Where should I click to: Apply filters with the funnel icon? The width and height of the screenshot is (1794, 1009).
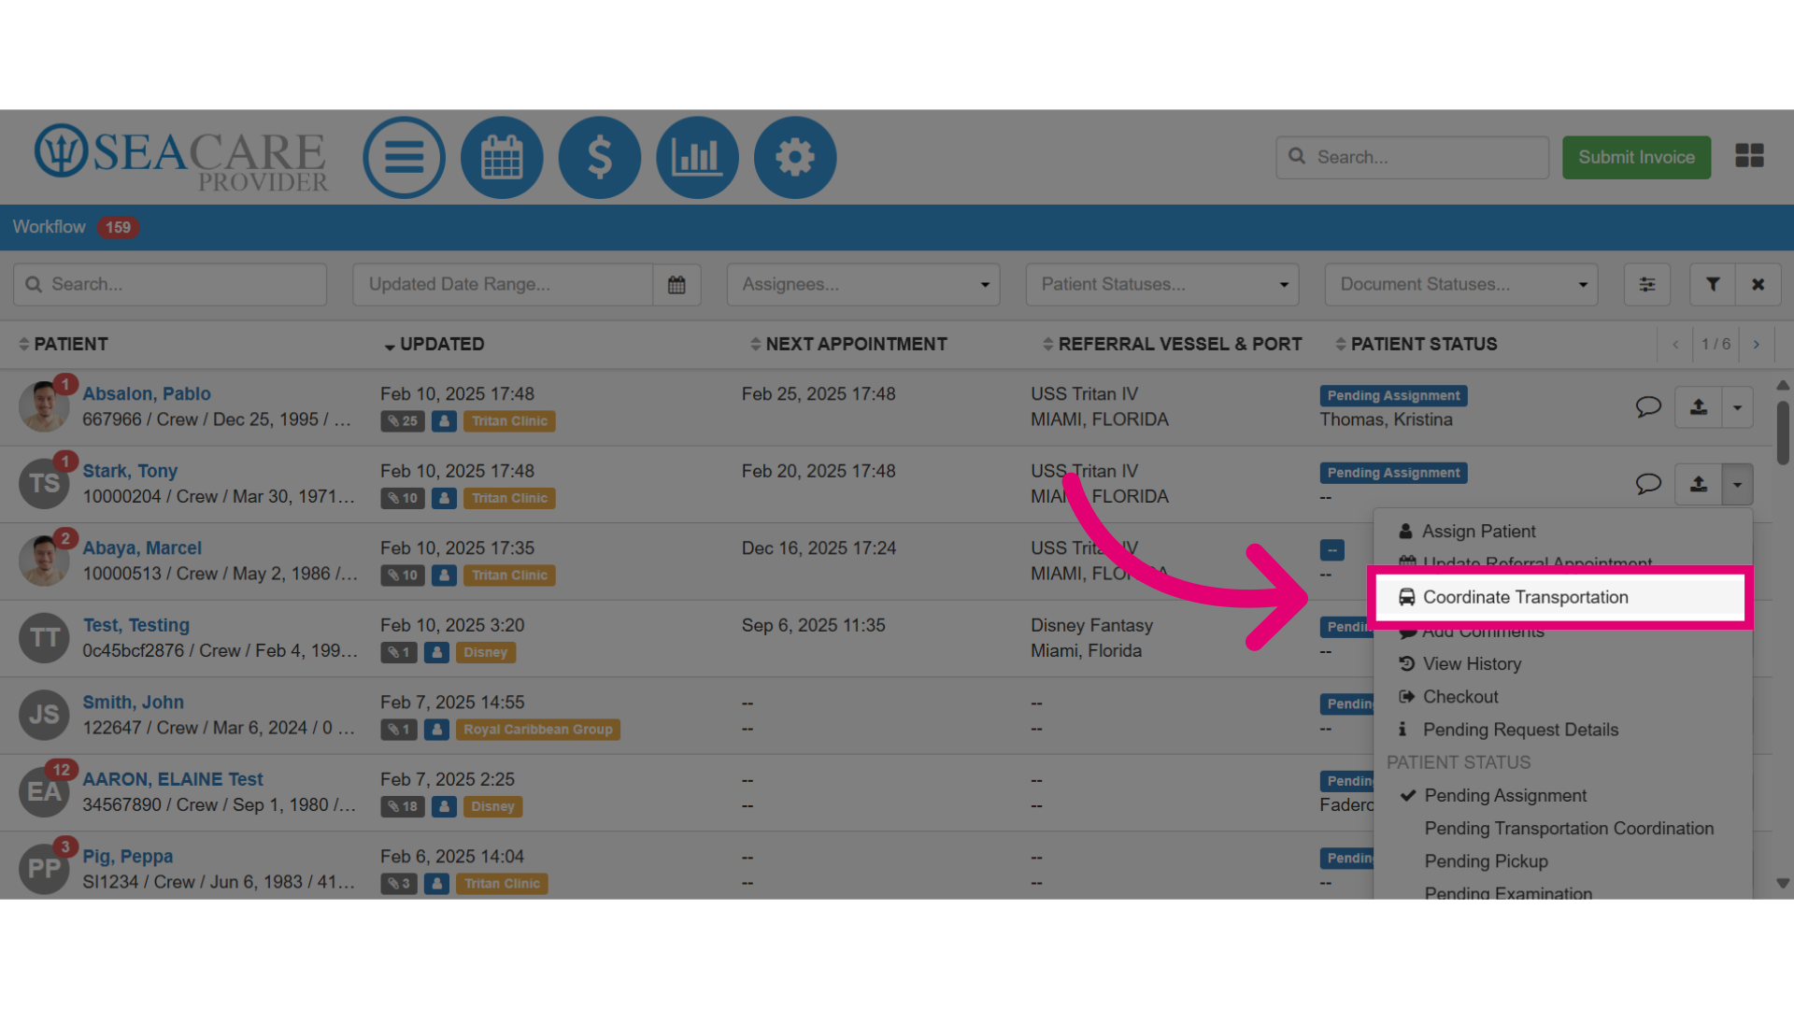tap(1713, 284)
